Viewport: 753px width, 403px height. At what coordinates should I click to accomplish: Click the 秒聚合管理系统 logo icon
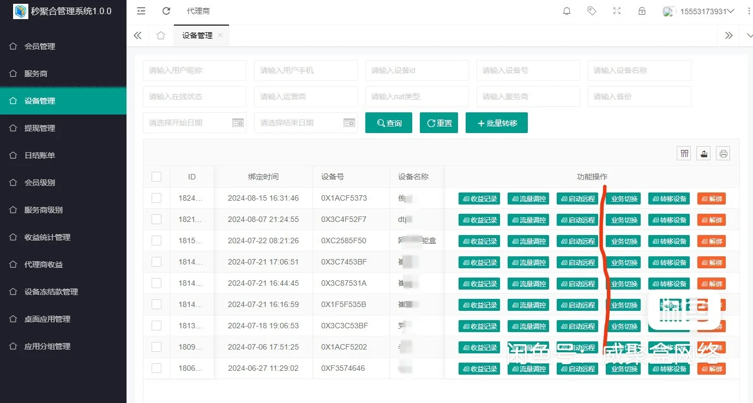tap(21, 11)
